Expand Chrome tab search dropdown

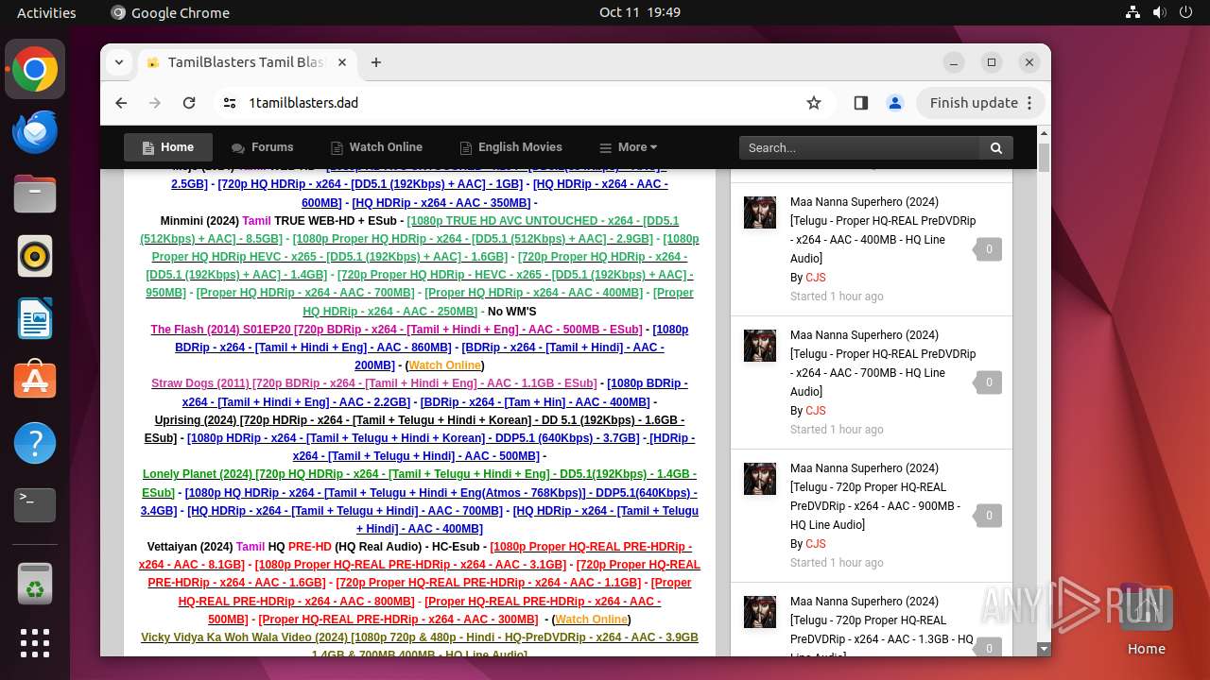(x=118, y=62)
